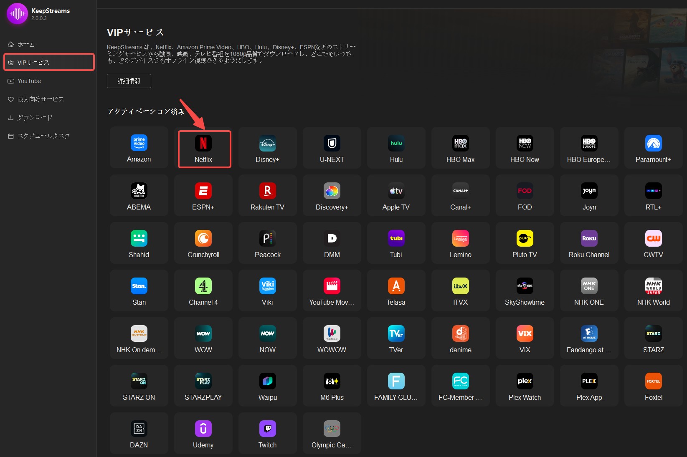Open スケジュールタスク in the sidebar
This screenshot has height=457, width=687.
coord(48,136)
